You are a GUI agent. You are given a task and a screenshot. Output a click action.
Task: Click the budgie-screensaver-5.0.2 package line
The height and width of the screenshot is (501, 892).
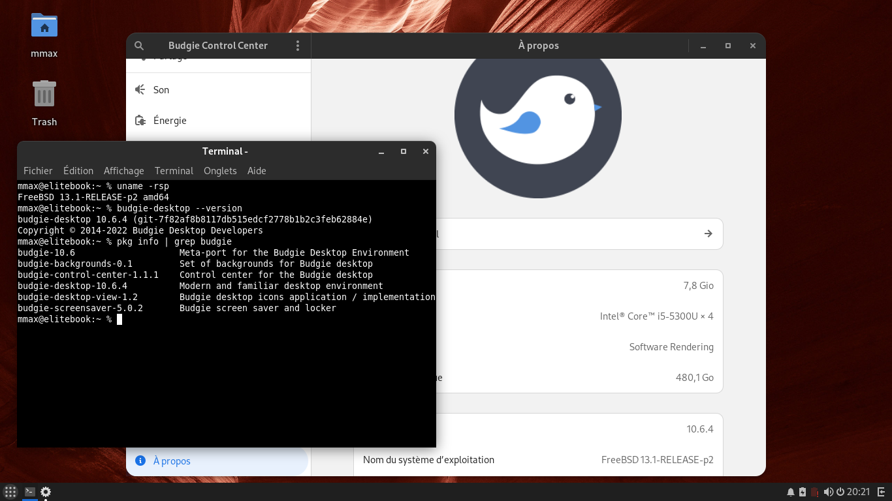pyautogui.click(x=177, y=308)
